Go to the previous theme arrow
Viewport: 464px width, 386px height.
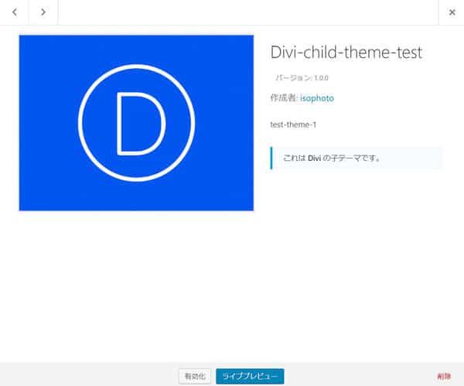tap(14, 12)
